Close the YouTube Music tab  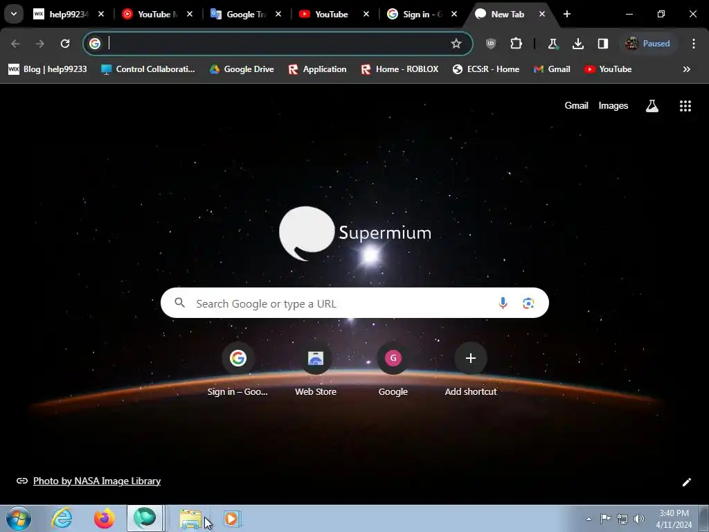(x=190, y=14)
